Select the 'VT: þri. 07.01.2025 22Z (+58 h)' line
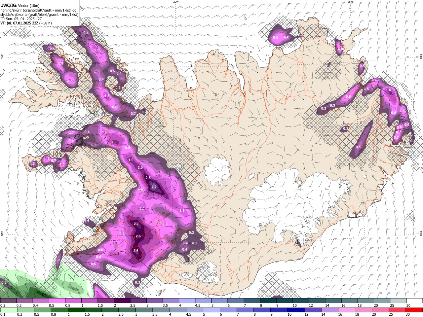Viewport: 423px width, 317px height. pyautogui.click(x=26, y=23)
